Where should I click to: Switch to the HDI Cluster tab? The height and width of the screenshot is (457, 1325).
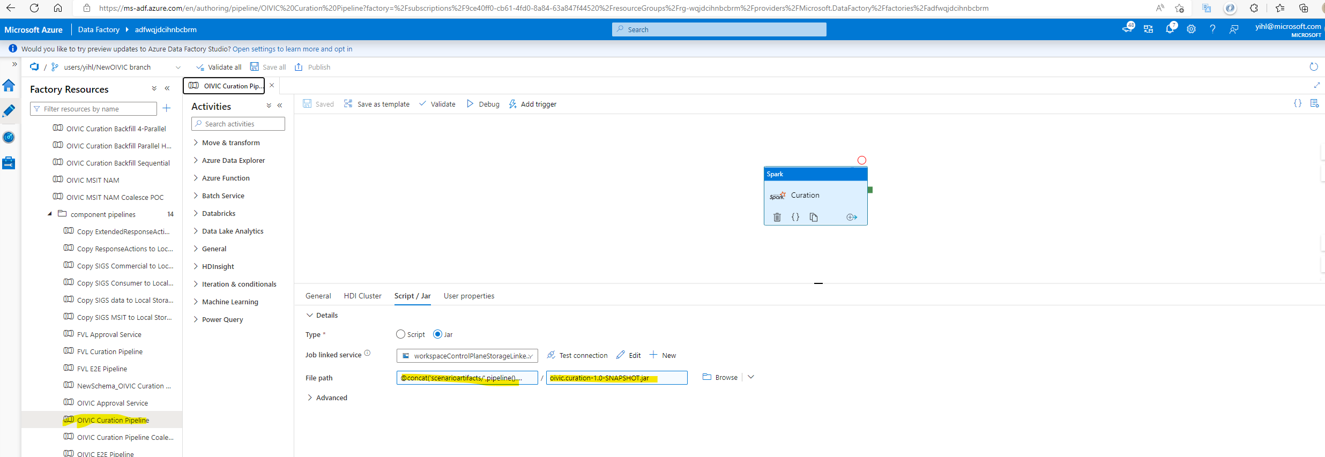pyautogui.click(x=363, y=296)
